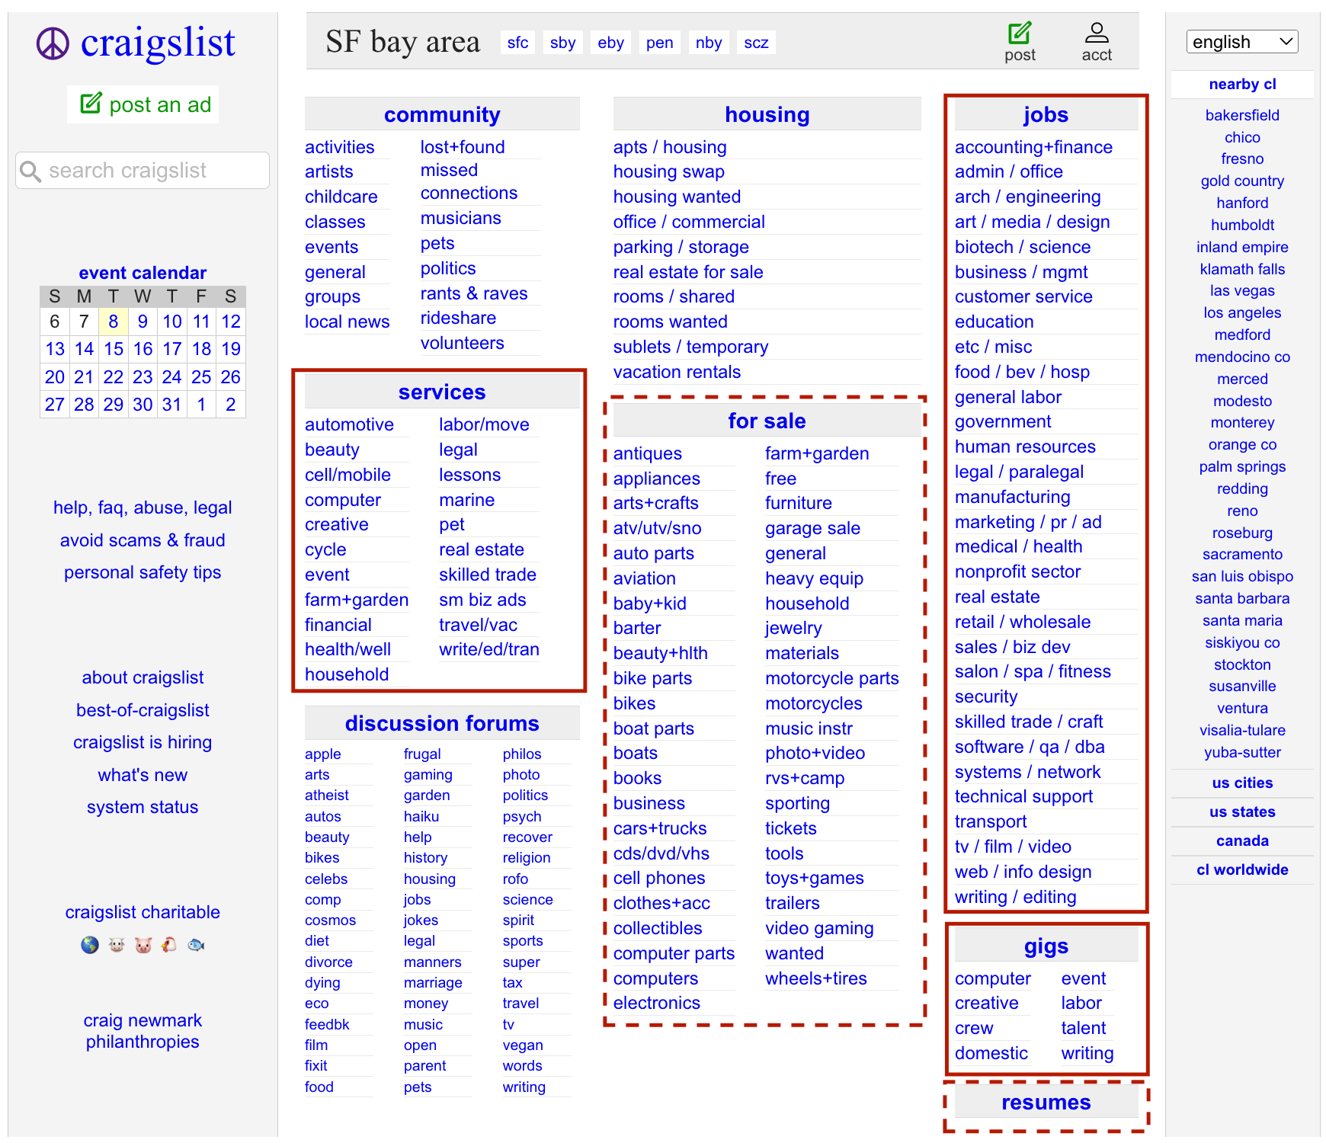Open the craigslist charitable link
Image resolution: width=1326 pixels, height=1143 pixels.
[x=143, y=912]
